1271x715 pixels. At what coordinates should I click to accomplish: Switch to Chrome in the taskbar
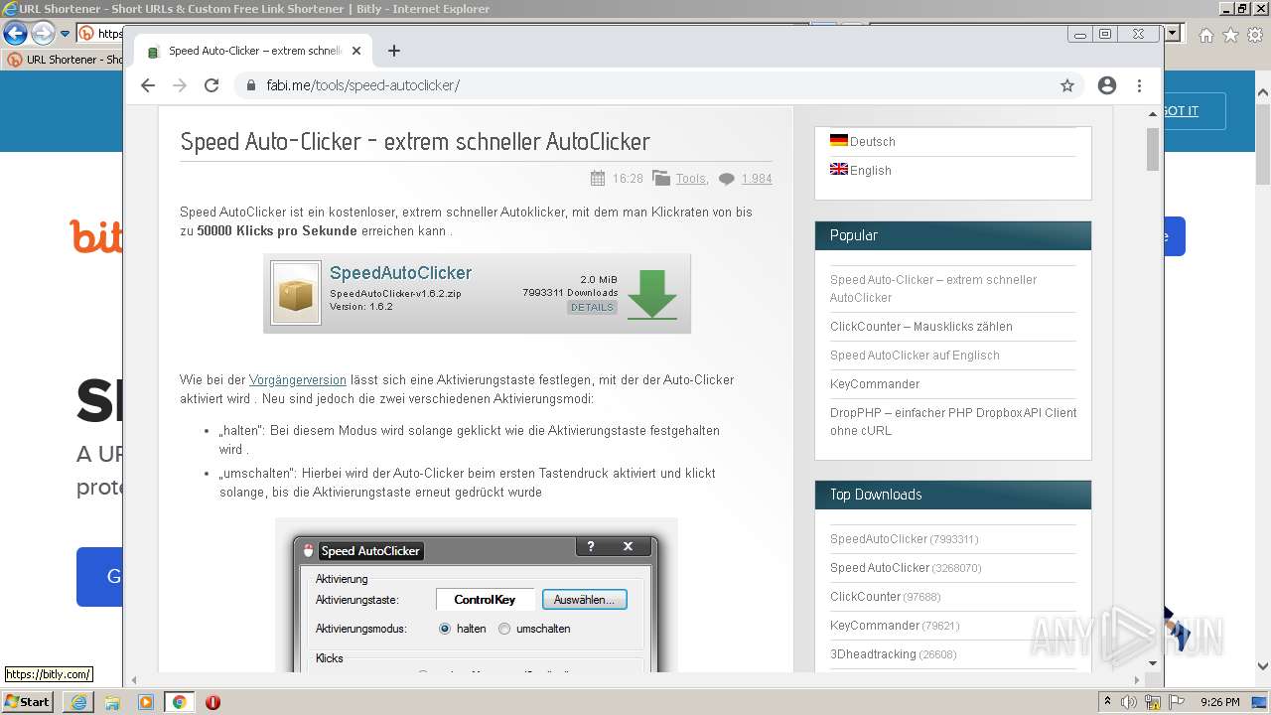point(179,702)
